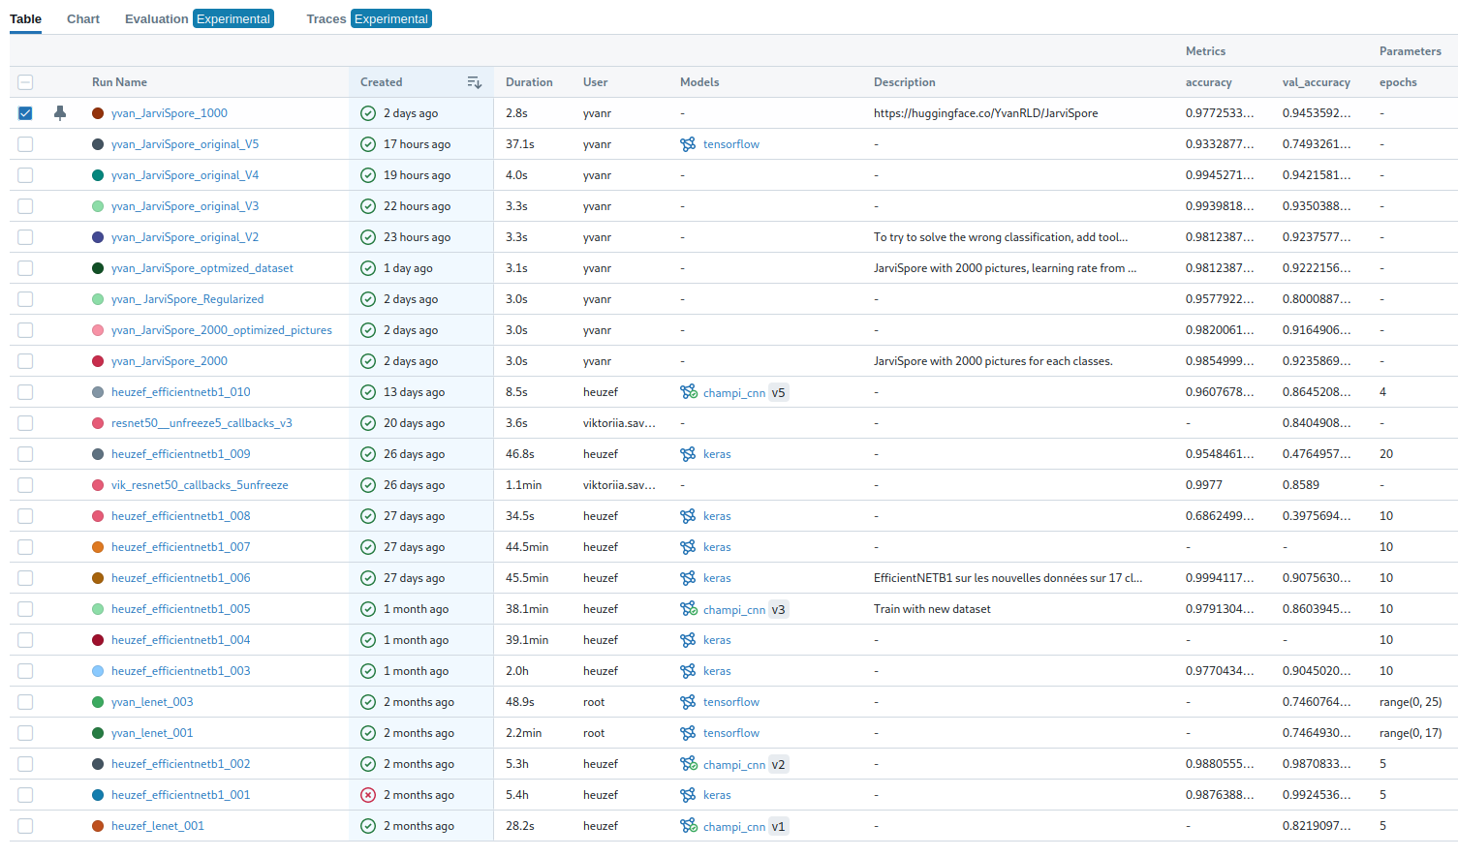Tick checkbox for yvan_JarviSpore_original_V3
Image resolution: width=1458 pixels, height=857 pixels.
(25, 206)
